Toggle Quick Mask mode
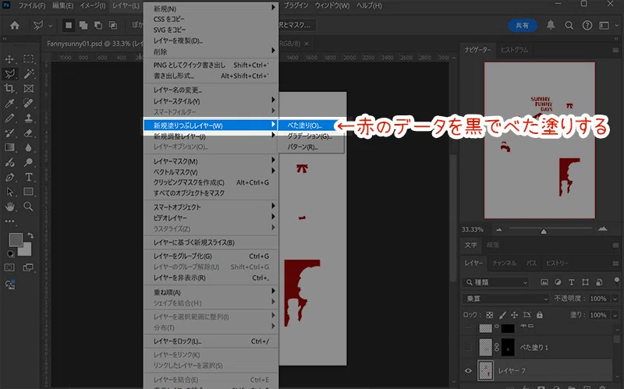 pyautogui.click(x=9, y=267)
